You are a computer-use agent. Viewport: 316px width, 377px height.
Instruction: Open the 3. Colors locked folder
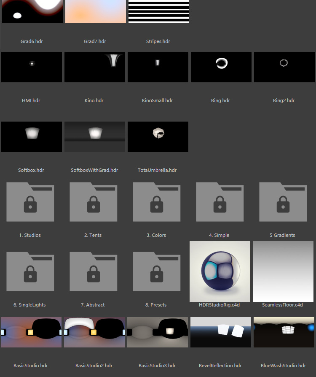(157, 202)
